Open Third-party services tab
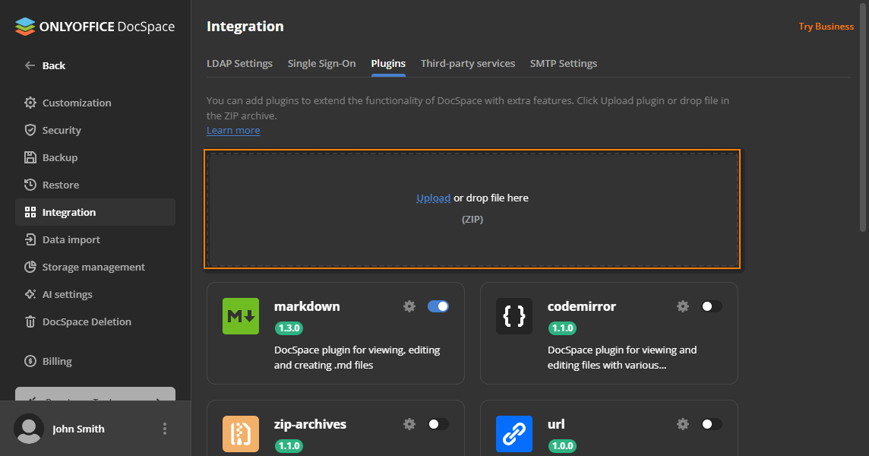 click(468, 63)
